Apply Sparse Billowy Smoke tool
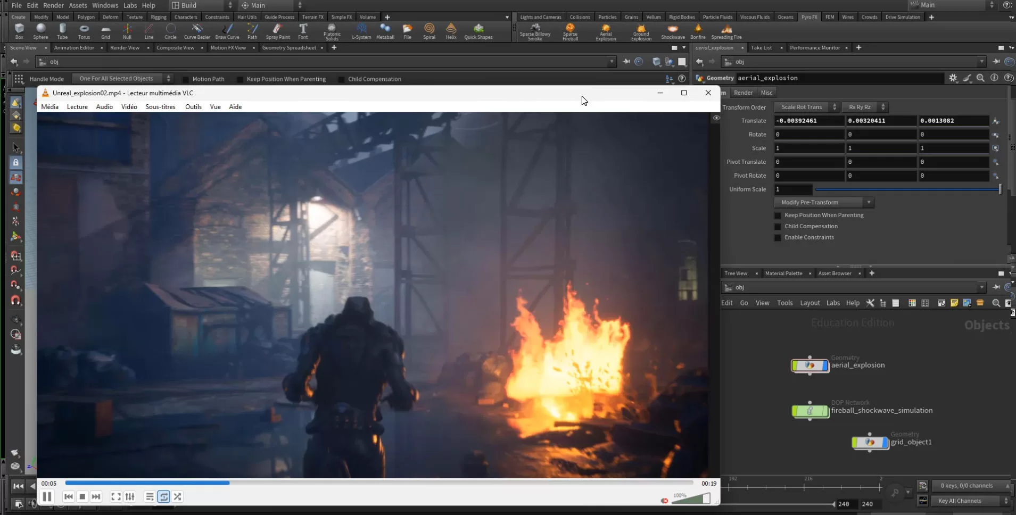The image size is (1016, 515). tap(535, 31)
